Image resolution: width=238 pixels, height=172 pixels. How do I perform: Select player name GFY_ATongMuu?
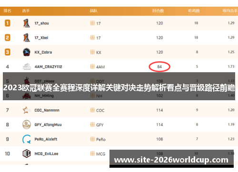(x=48, y=125)
